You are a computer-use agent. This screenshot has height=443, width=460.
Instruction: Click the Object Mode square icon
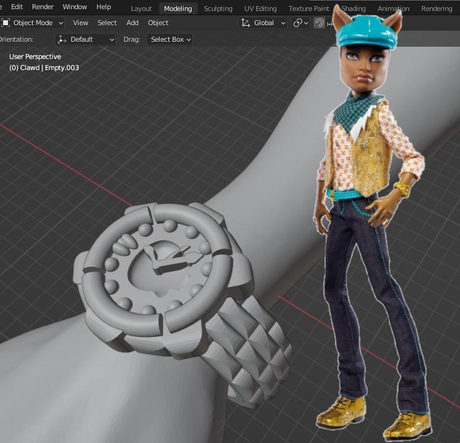(6, 23)
